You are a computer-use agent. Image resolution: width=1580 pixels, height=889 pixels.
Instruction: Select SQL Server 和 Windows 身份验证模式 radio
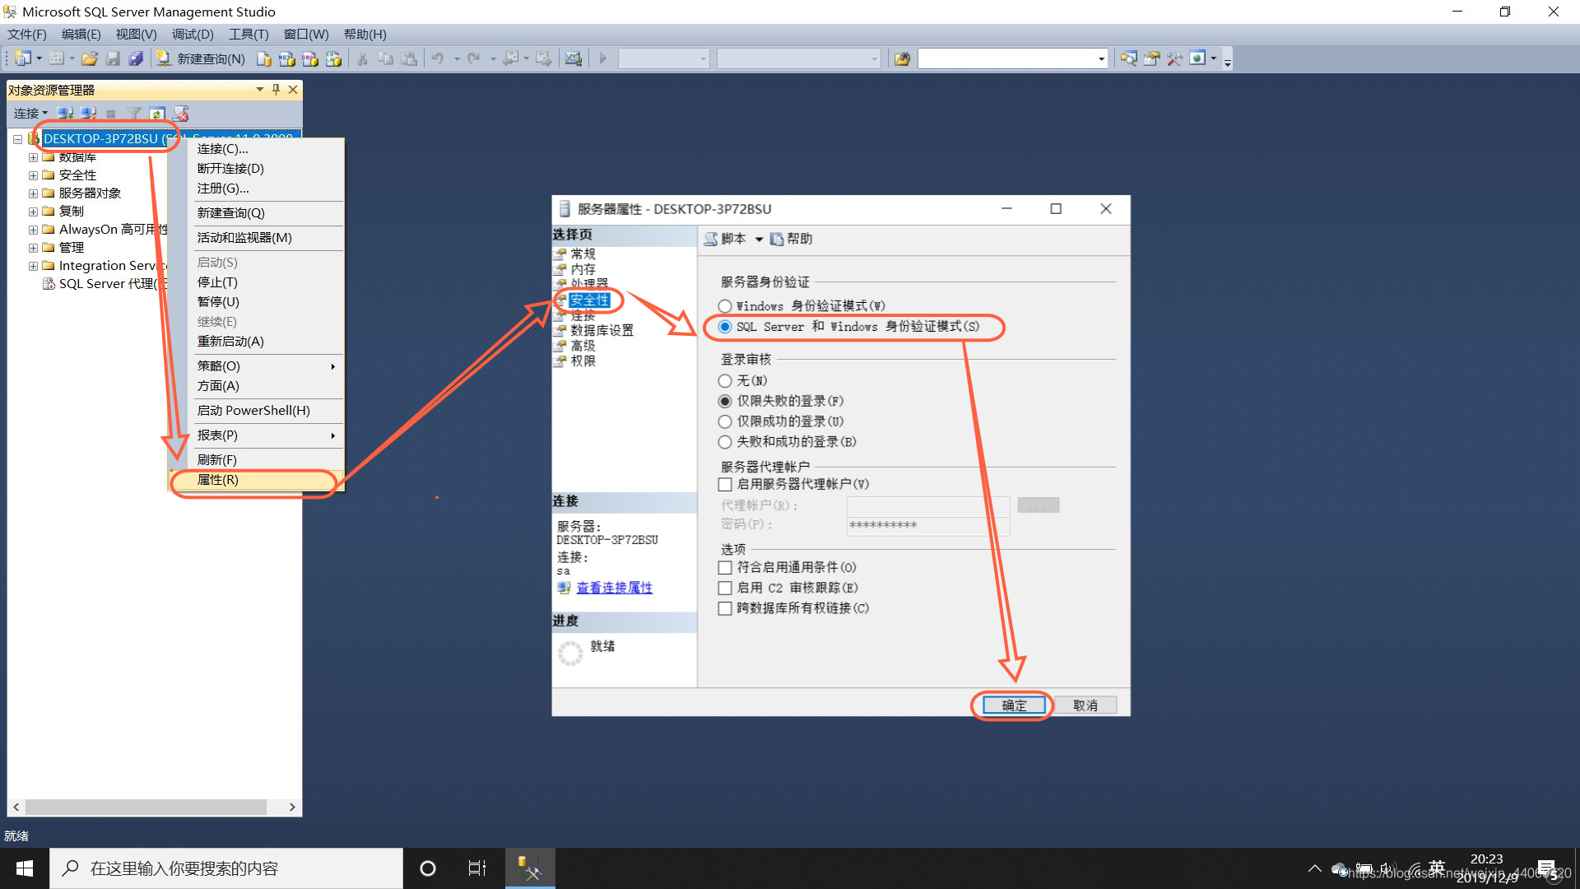(725, 327)
